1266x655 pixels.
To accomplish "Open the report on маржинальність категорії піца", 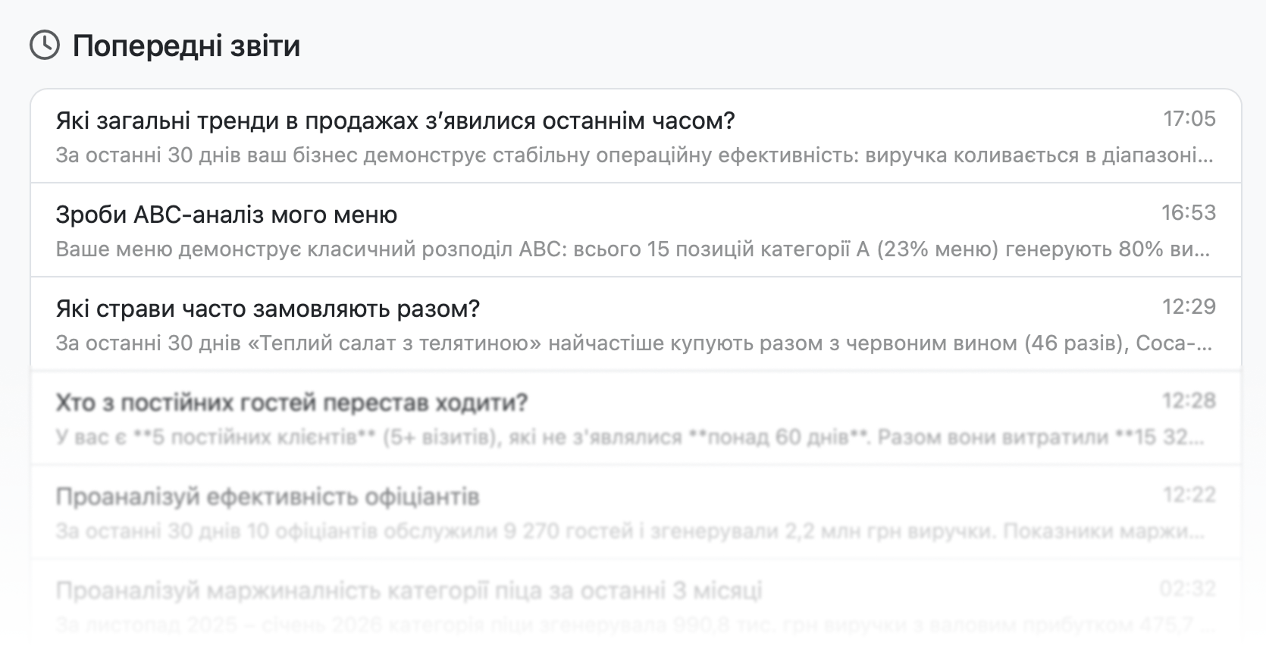I will click(x=409, y=591).
